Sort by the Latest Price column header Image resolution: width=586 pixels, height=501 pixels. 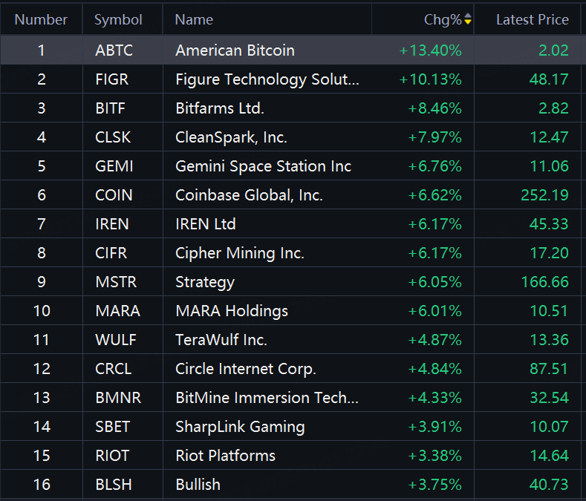[532, 20]
